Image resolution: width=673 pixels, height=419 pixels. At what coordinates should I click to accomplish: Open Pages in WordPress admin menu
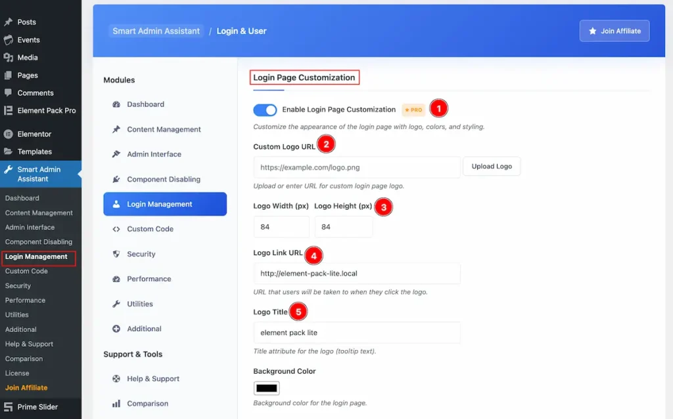tap(28, 75)
